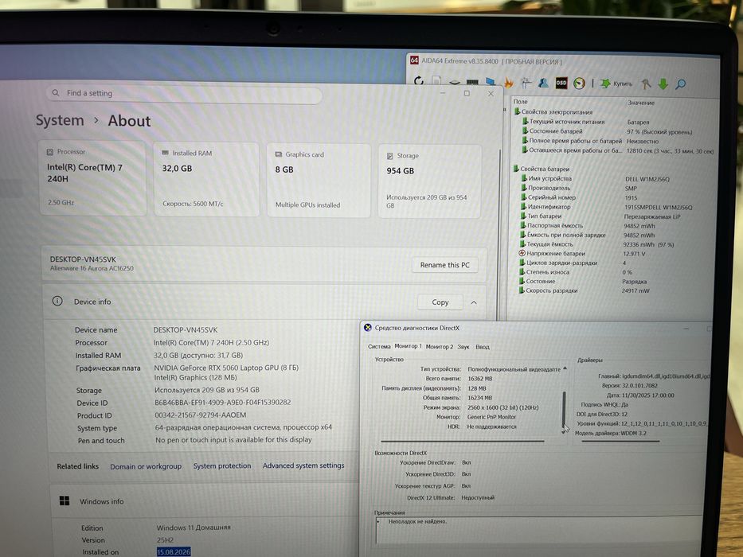Switch to the Звук tab
743x557 pixels.
(463, 347)
